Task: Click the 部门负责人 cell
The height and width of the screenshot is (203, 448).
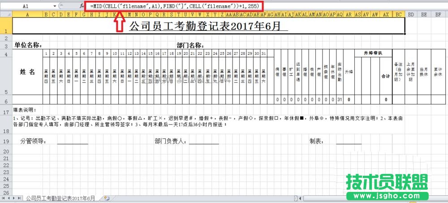Action: 171,141
